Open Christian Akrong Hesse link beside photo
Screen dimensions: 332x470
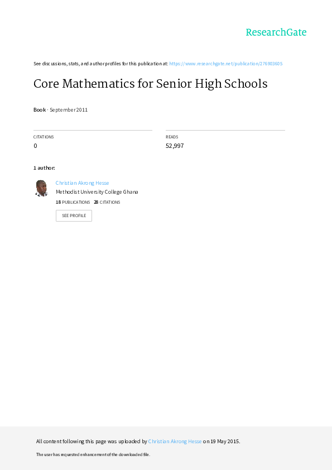pyautogui.click(x=82, y=183)
